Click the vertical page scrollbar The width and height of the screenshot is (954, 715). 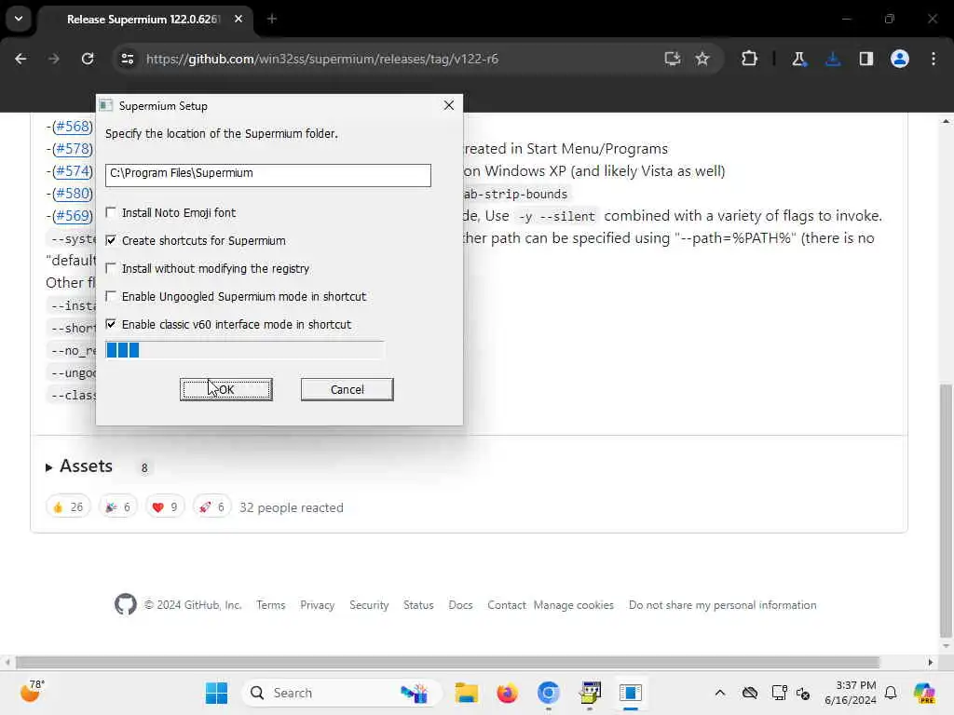pyautogui.click(x=946, y=511)
